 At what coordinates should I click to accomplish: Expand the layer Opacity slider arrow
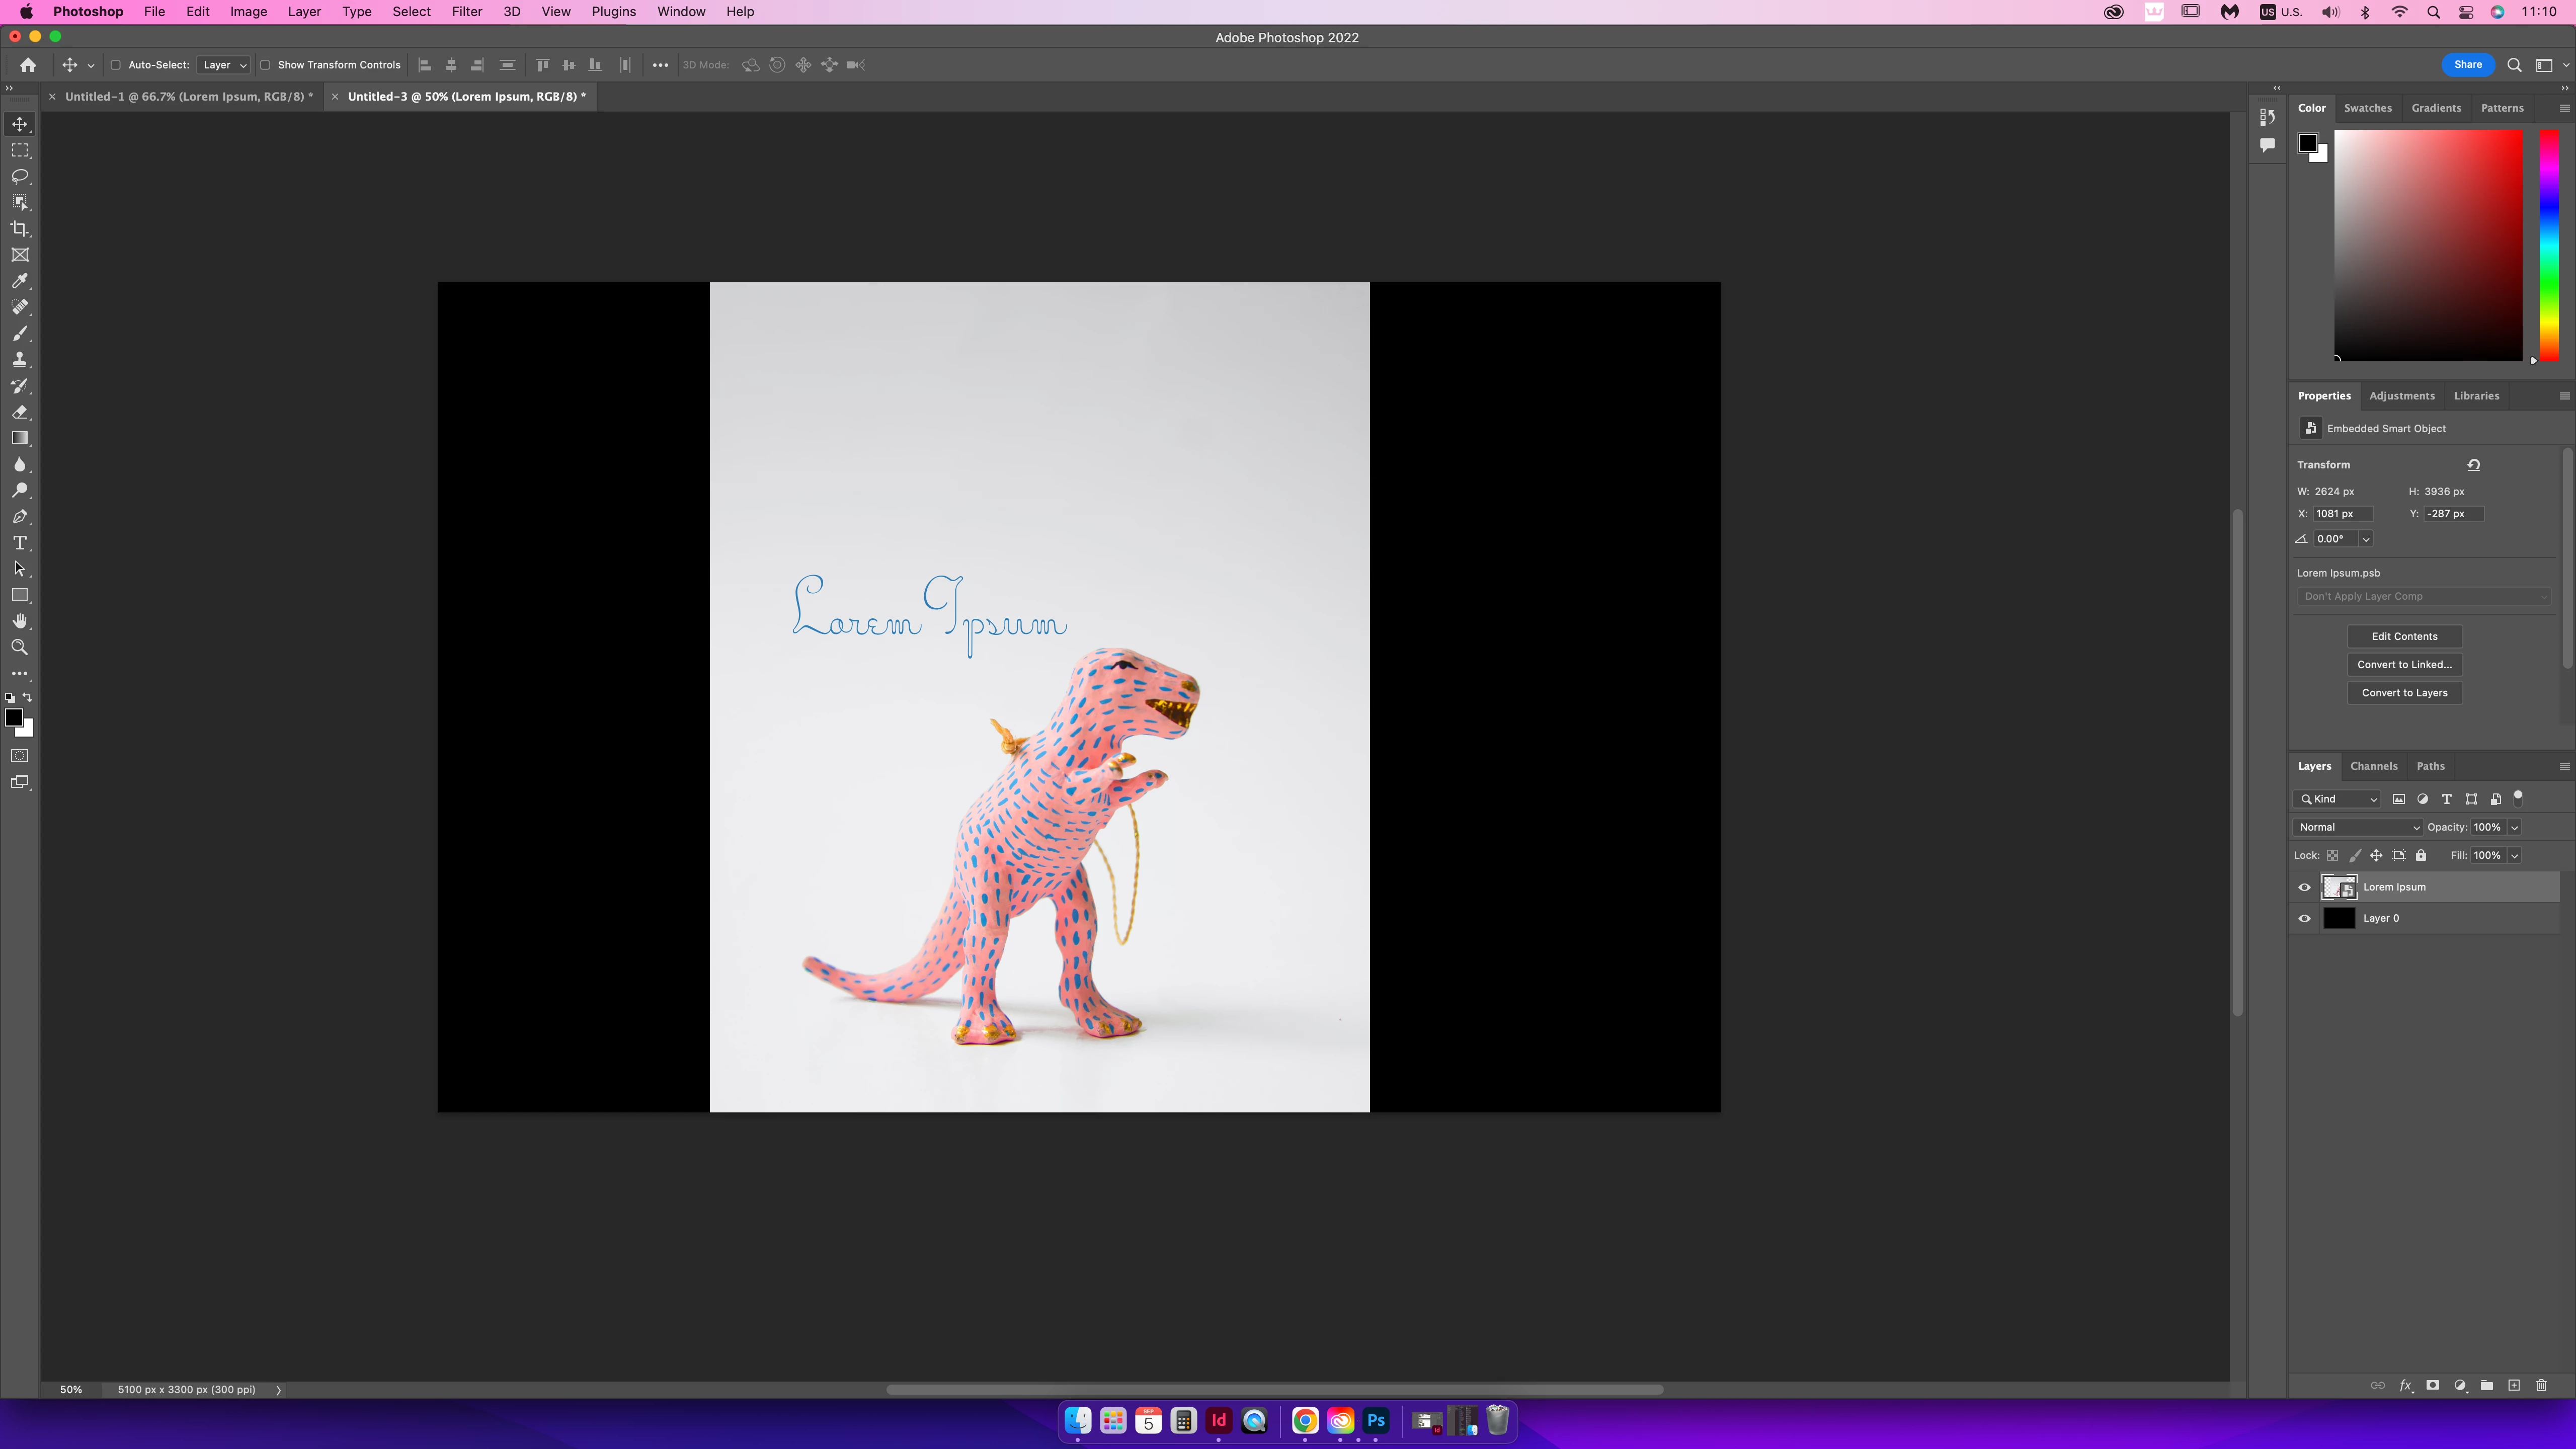pyautogui.click(x=2515, y=827)
